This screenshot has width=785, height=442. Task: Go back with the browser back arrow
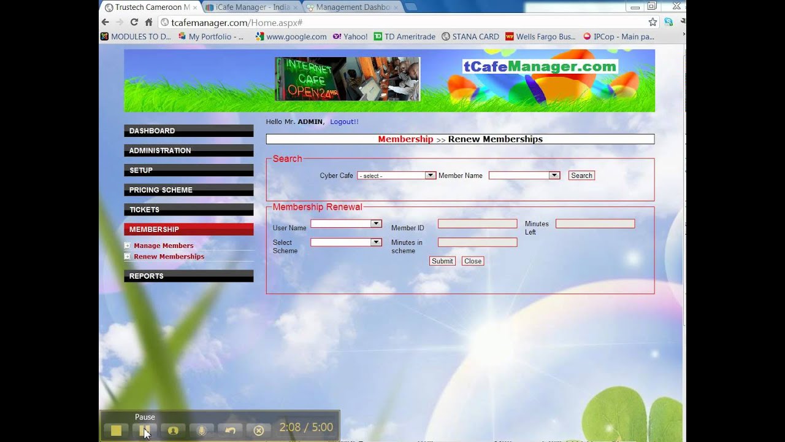(105, 22)
